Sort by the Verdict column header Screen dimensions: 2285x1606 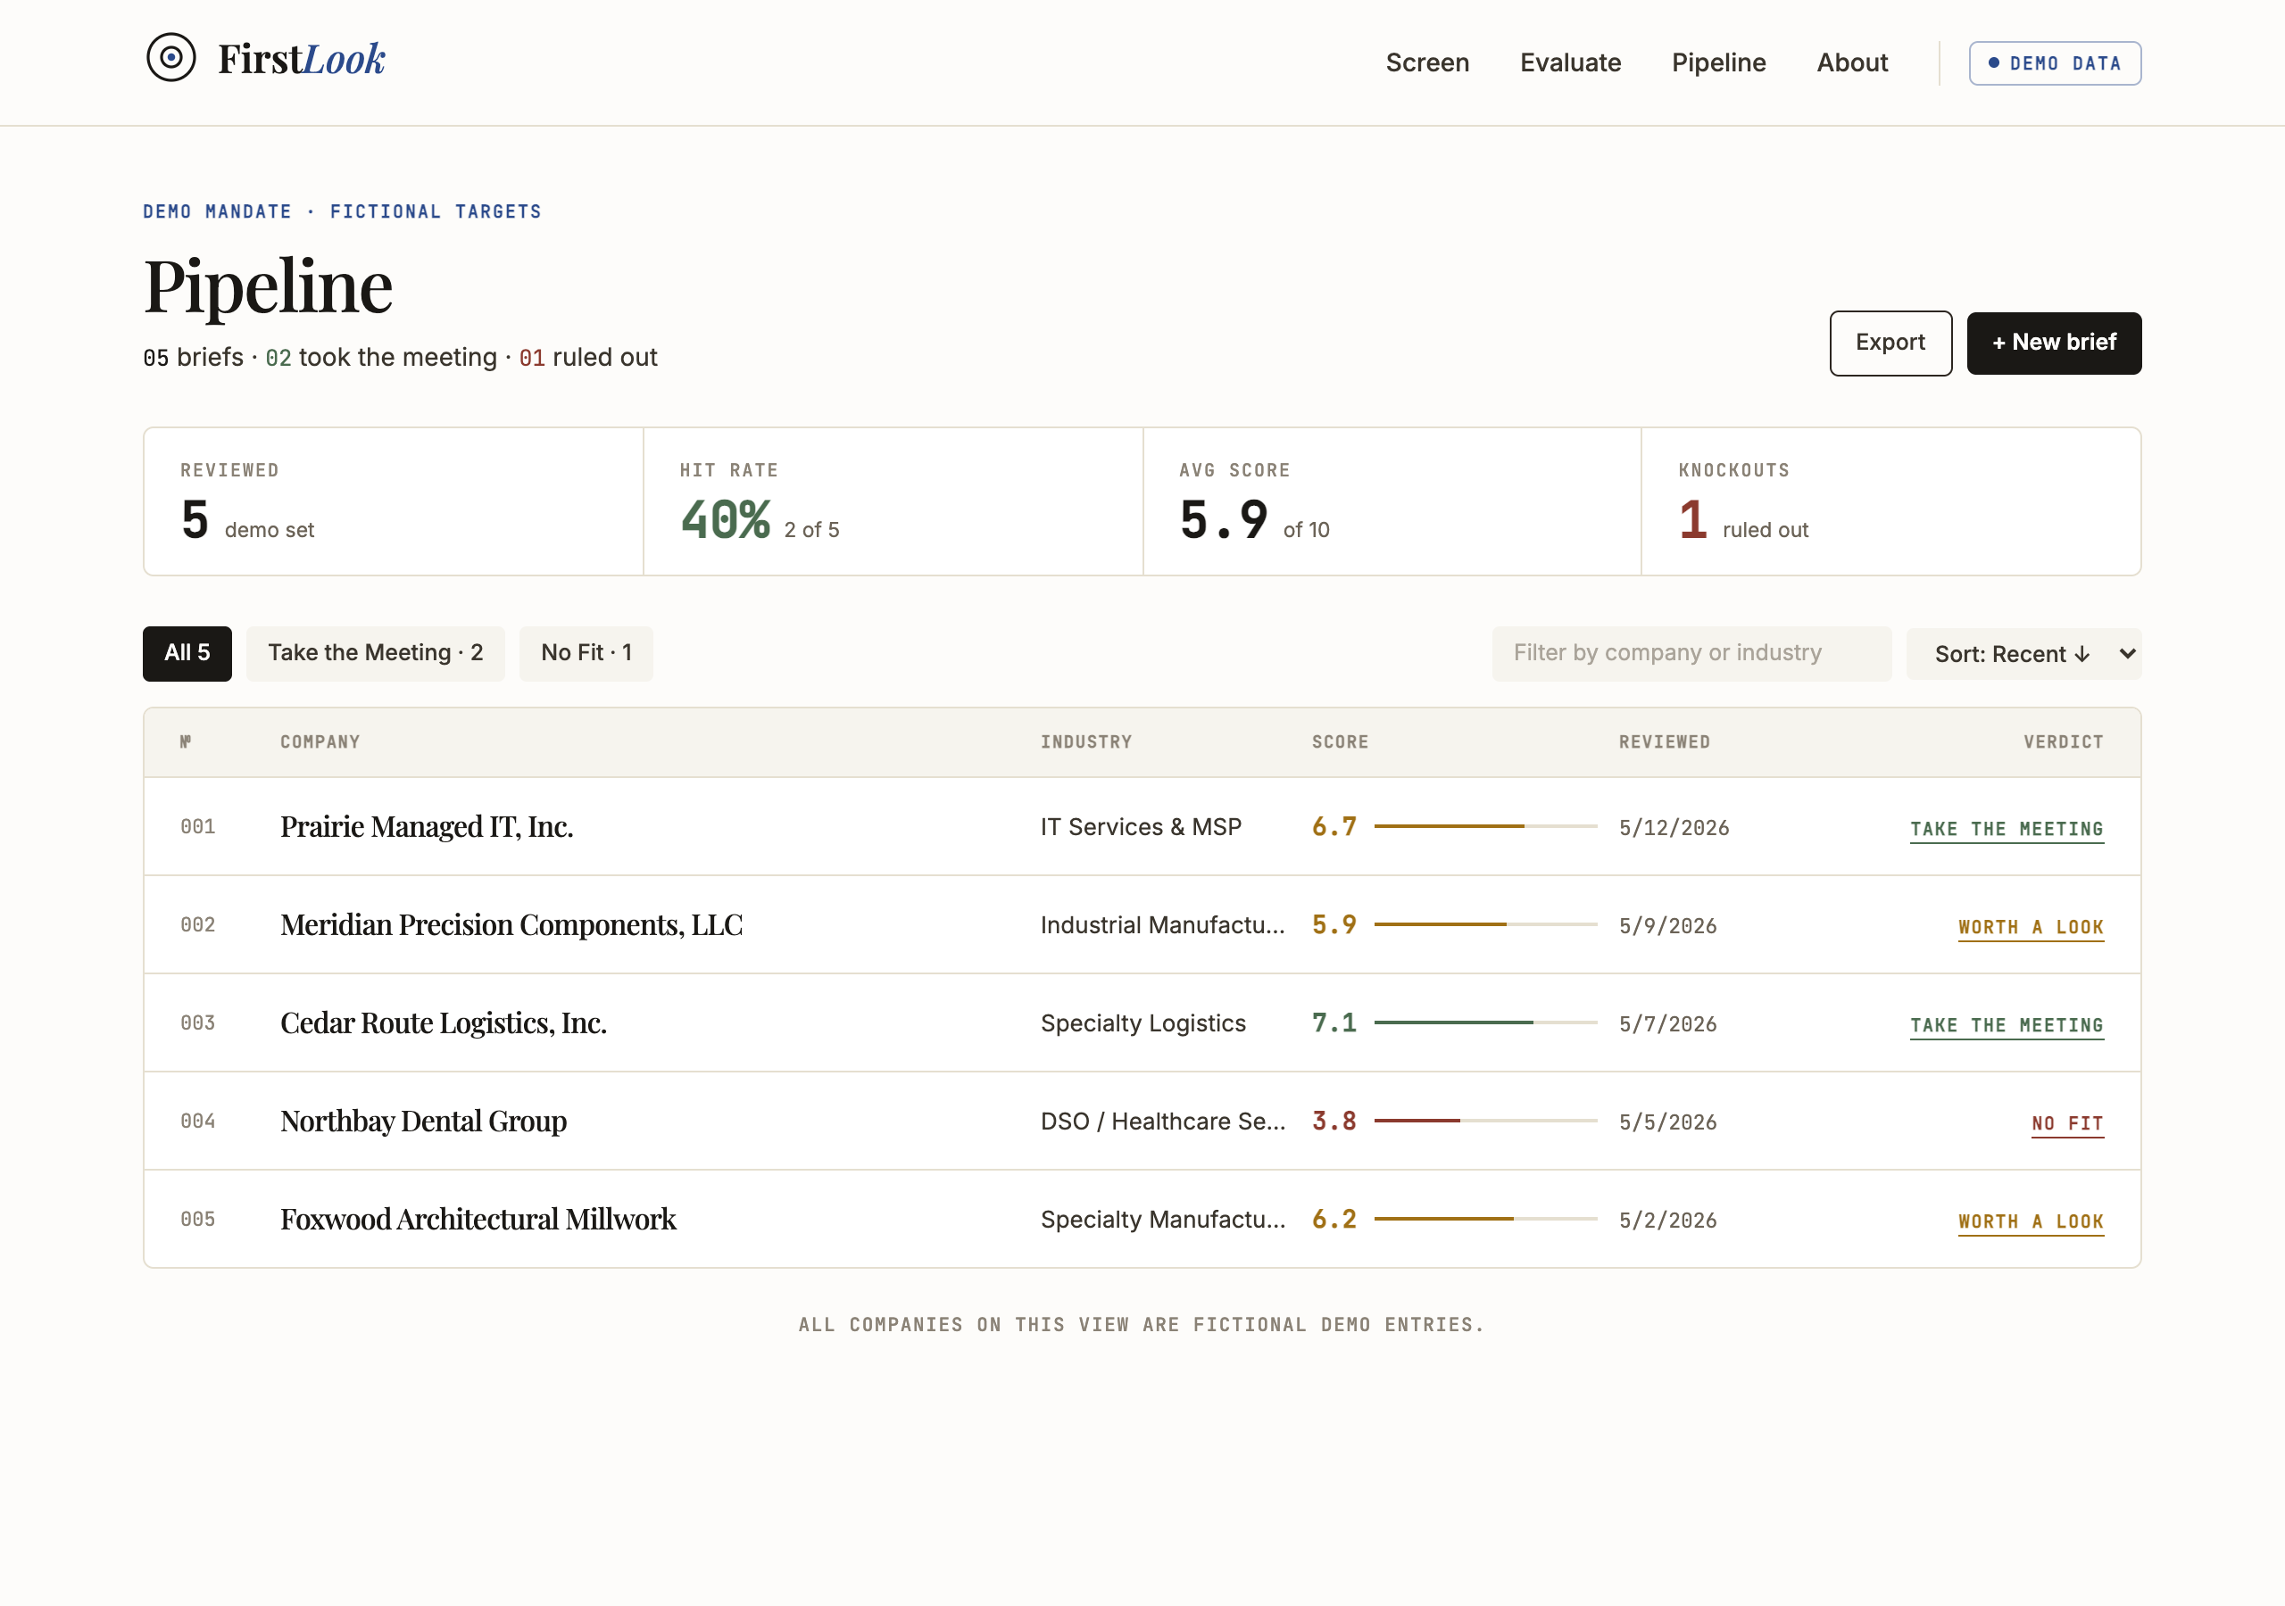pos(2063,741)
